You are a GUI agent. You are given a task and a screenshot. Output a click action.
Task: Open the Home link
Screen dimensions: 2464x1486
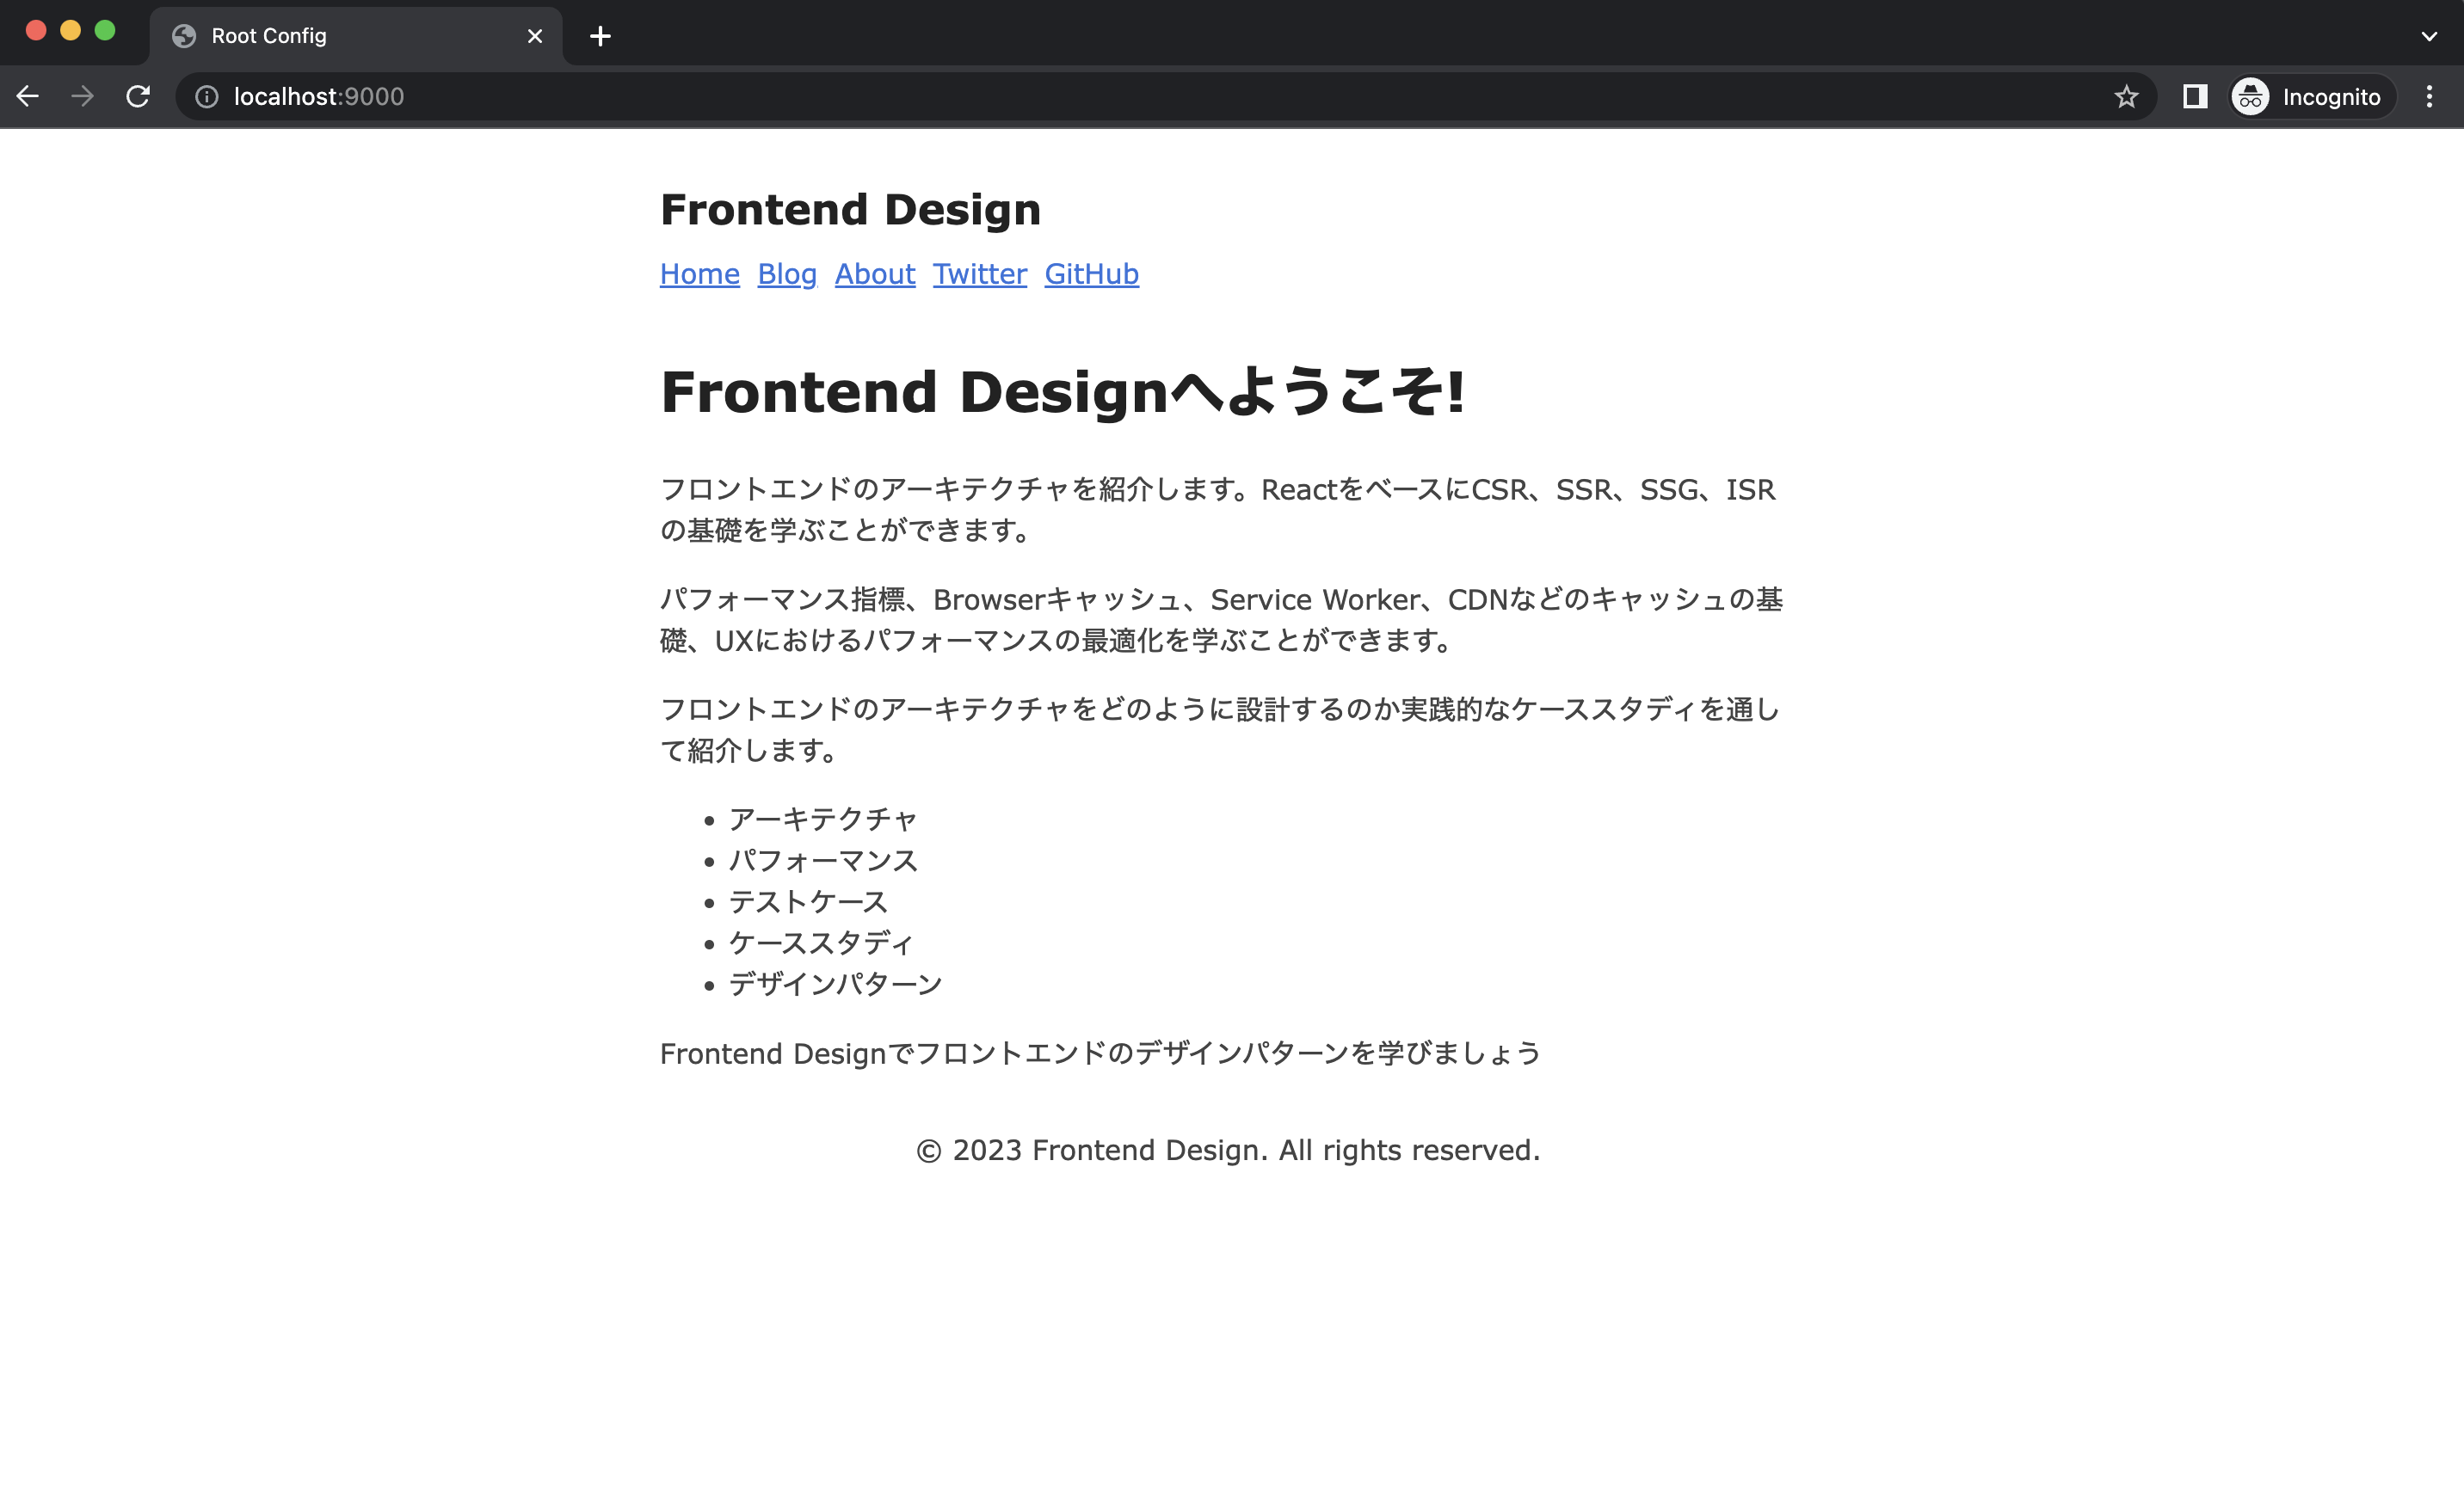tap(699, 273)
